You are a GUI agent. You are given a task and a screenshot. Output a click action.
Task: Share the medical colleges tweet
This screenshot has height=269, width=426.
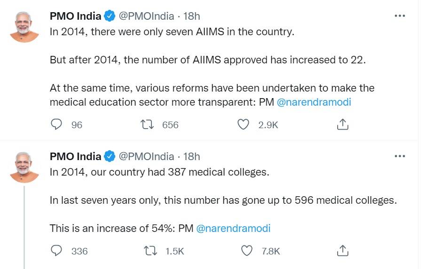click(x=343, y=251)
